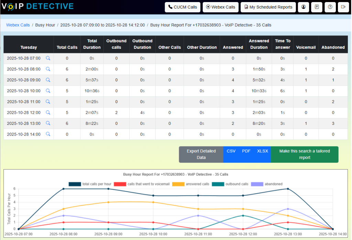Drill into 09:00 with the magnifier icon

pos(48,80)
